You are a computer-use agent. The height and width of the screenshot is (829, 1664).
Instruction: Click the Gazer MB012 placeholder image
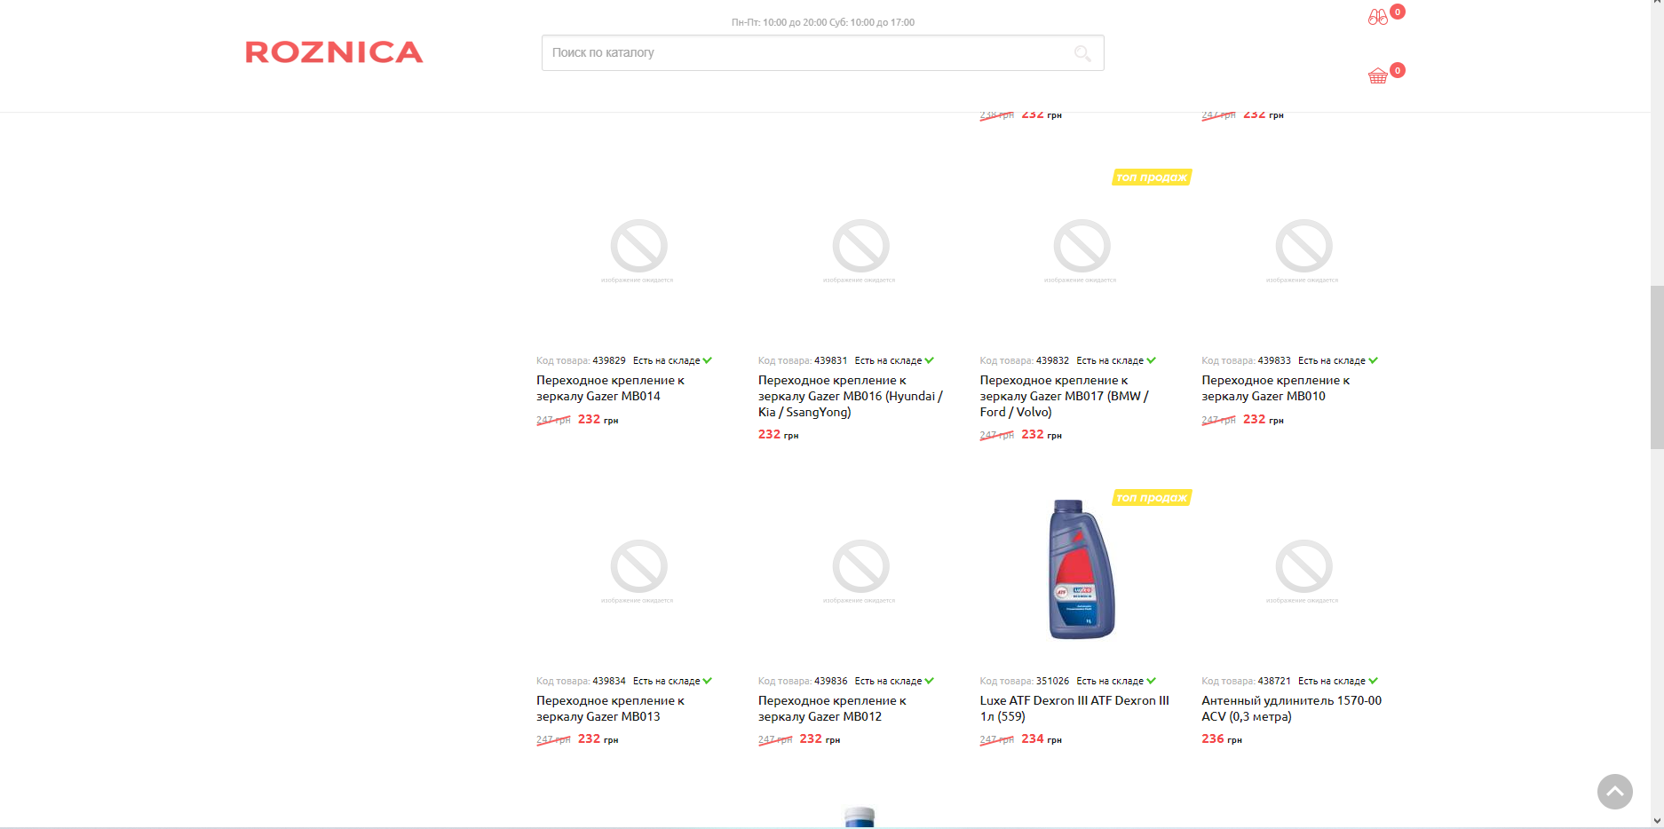(x=860, y=568)
